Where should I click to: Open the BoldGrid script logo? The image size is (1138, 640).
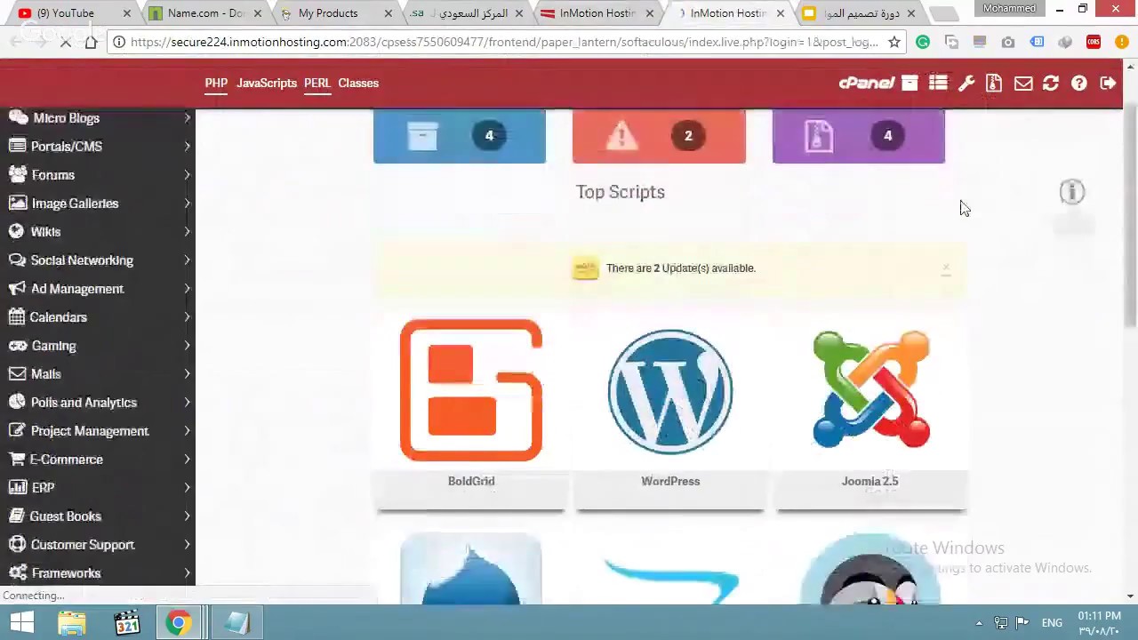471,390
